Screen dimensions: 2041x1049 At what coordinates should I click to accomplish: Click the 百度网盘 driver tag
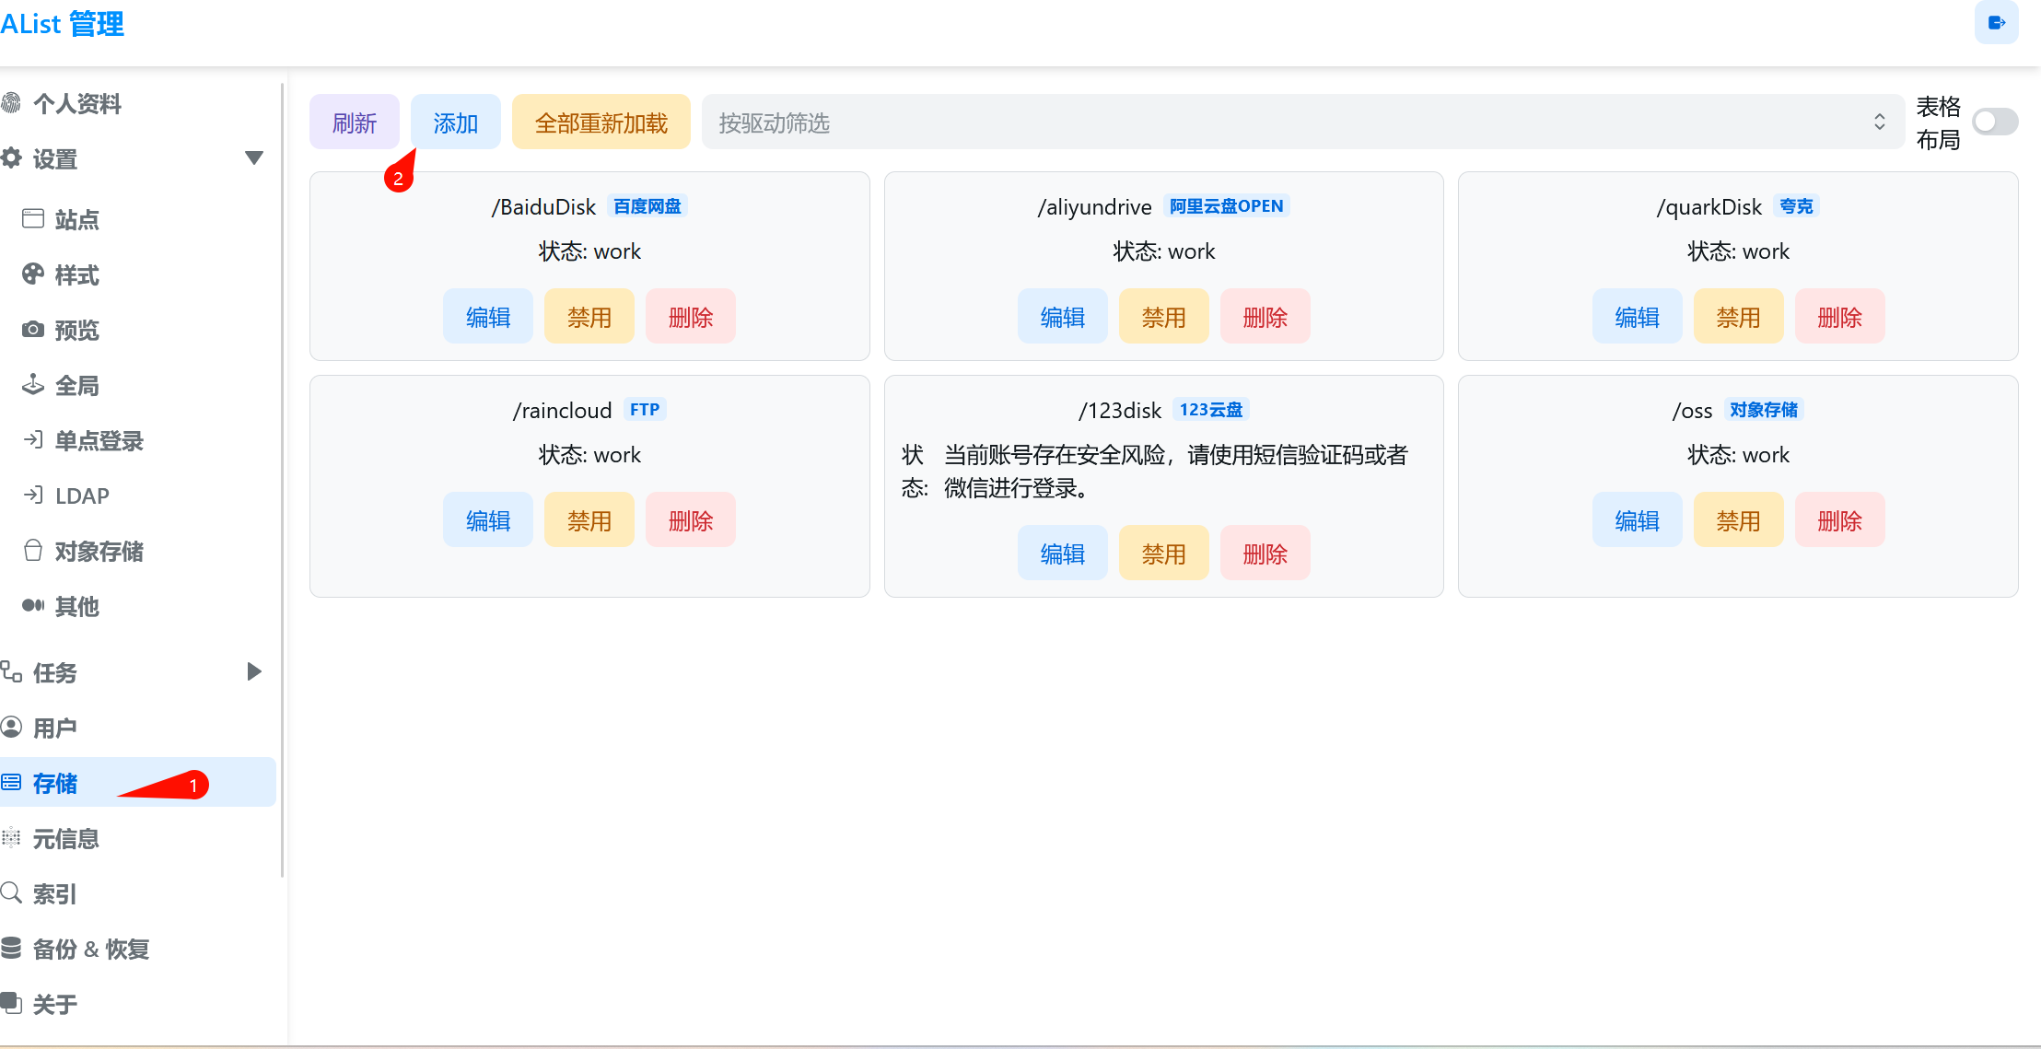(647, 206)
